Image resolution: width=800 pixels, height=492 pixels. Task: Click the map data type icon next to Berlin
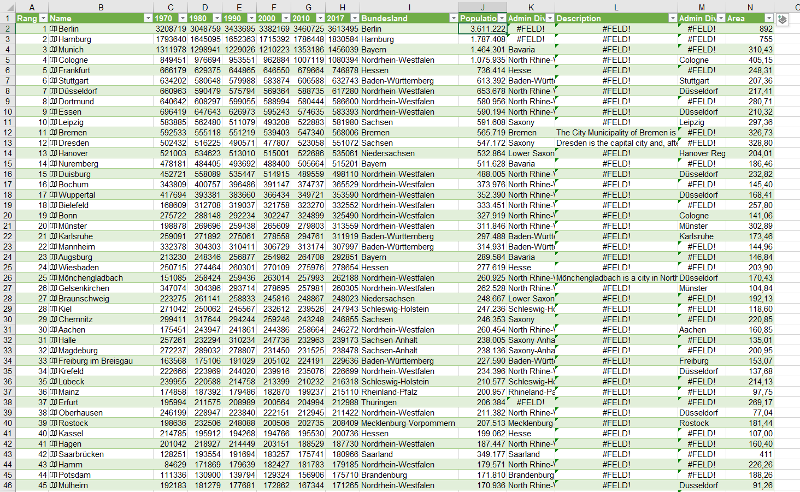pos(54,29)
